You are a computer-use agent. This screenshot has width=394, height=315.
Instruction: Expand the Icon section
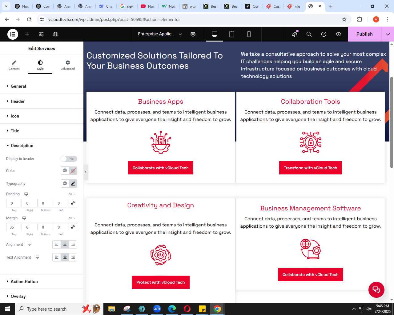(x=42, y=116)
